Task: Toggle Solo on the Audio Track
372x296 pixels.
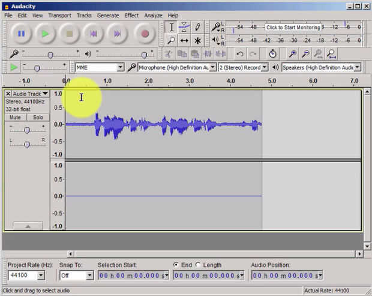Action: (38, 118)
